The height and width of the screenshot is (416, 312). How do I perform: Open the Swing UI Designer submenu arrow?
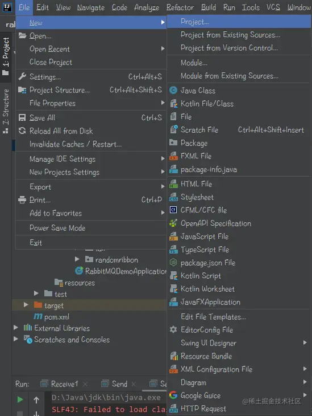click(x=305, y=342)
